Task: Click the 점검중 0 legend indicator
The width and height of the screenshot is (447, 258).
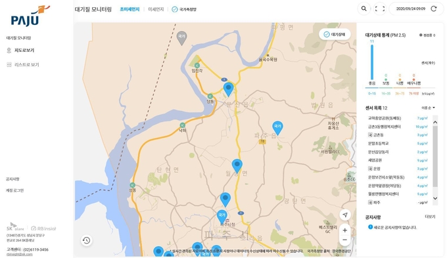Action: [427, 35]
